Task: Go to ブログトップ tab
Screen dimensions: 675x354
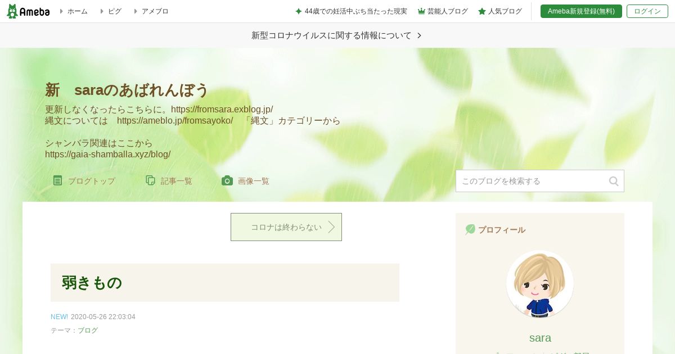Action: point(91,181)
